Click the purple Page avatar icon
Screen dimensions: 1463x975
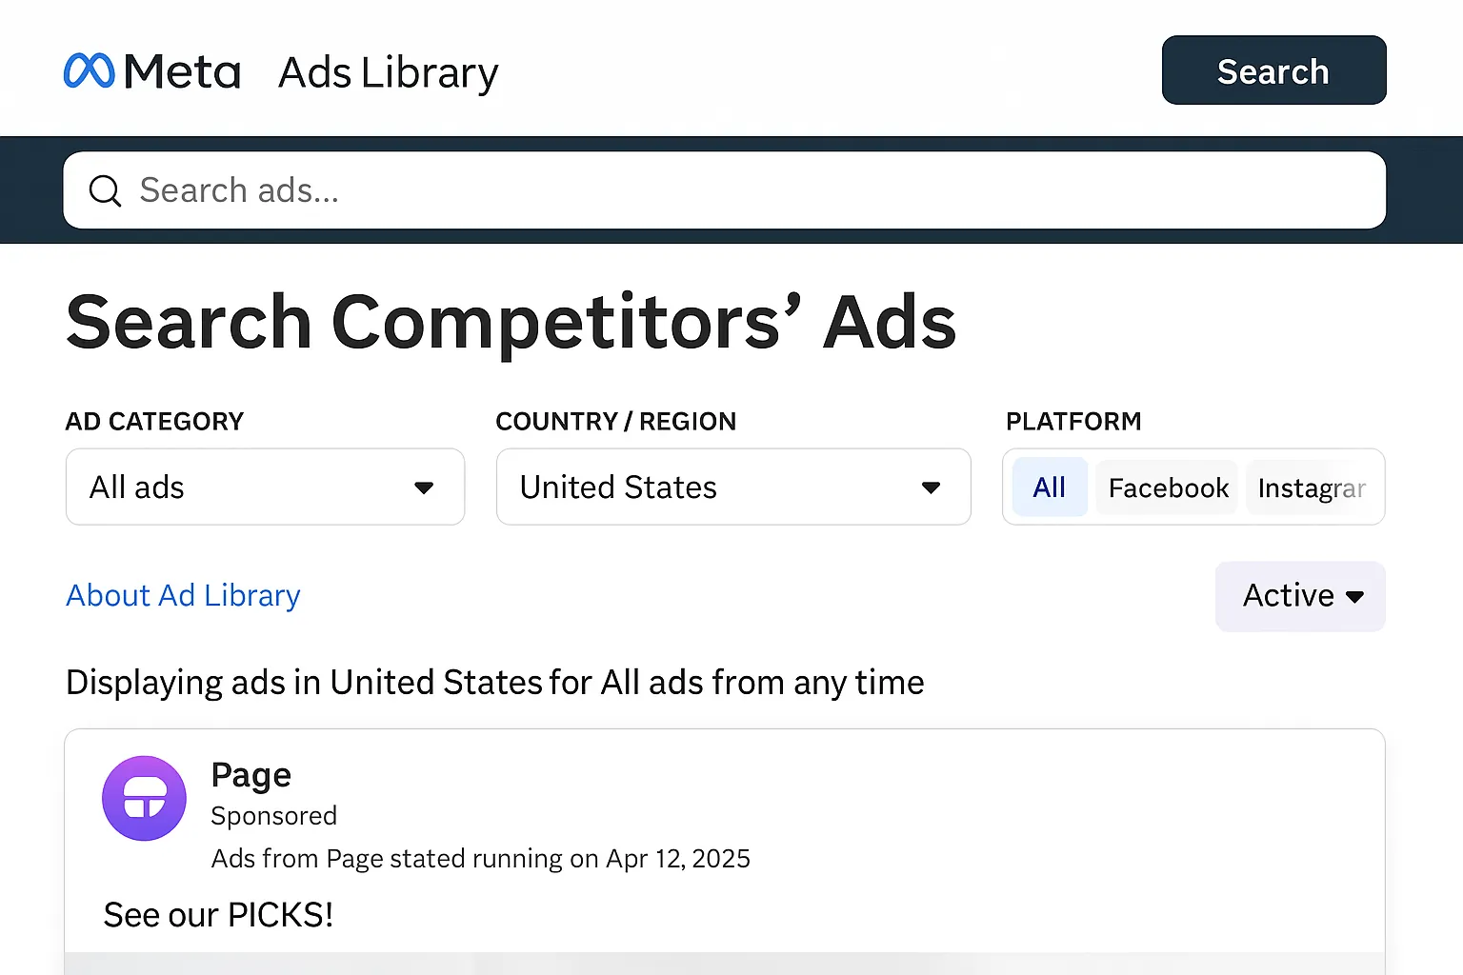pyautogui.click(x=144, y=798)
